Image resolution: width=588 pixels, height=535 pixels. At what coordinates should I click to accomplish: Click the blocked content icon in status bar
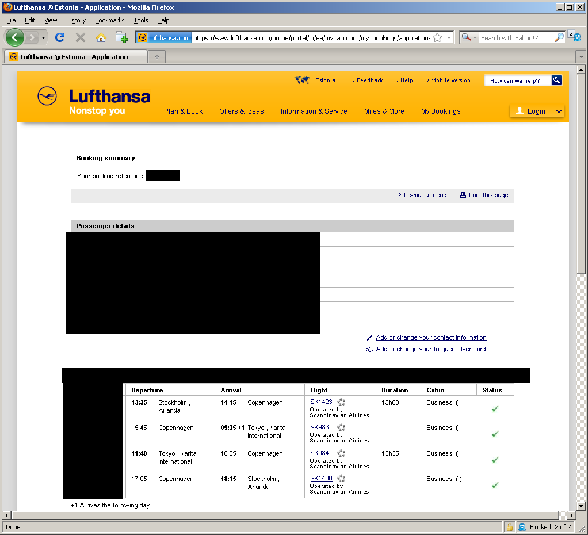point(522,527)
